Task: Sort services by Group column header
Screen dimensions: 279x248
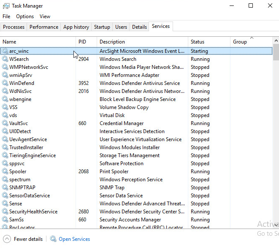Action: pyautogui.click(x=240, y=42)
